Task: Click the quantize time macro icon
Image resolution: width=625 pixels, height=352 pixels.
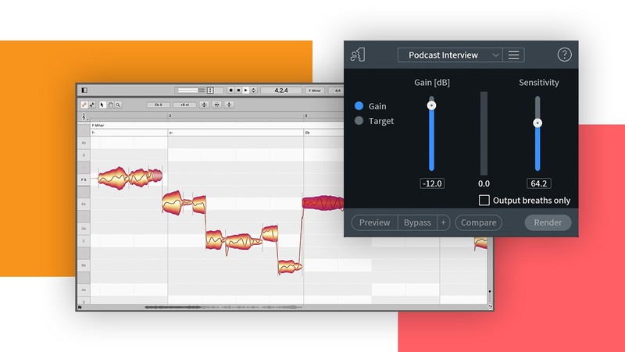Action: pyautogui.click(x=217, y=105)
